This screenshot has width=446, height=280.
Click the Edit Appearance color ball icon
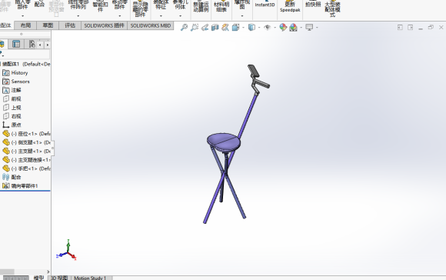point(283,28)
